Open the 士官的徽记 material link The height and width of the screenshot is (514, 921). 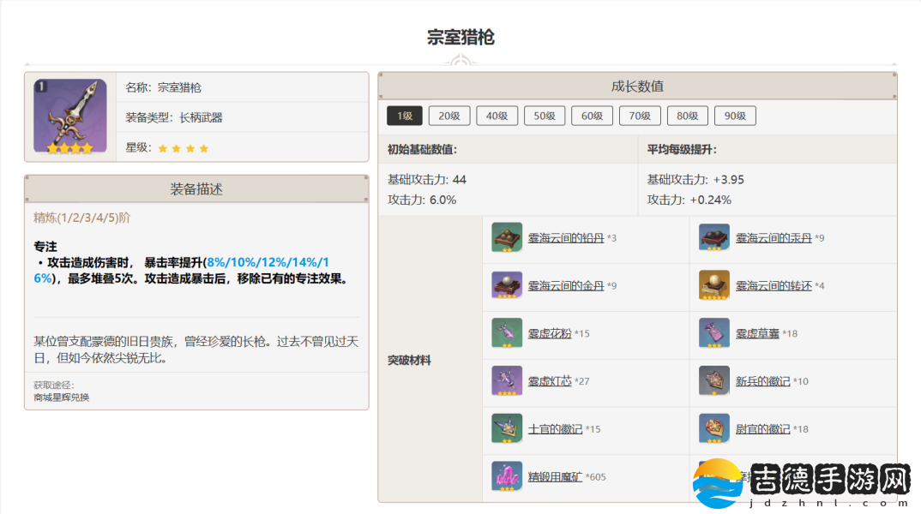[x=555, y=428]
